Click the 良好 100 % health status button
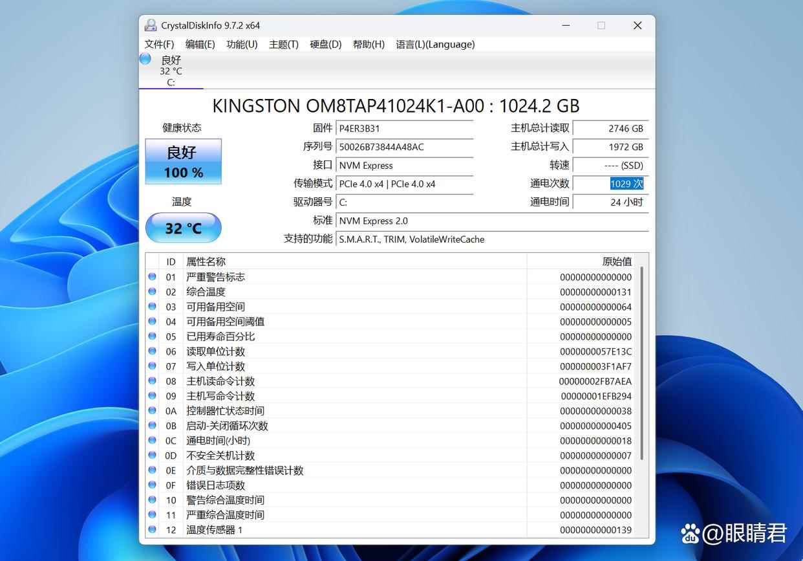This screenshot has width=803, height=561. 183,162
